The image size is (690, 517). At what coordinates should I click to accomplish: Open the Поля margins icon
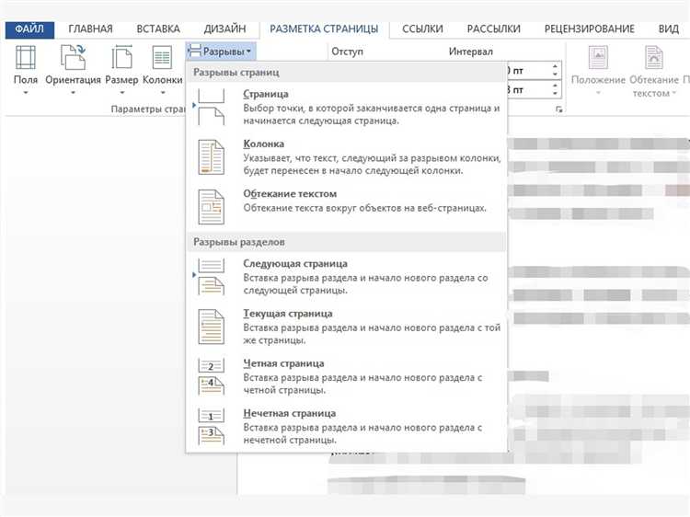click(x=26, y=57)
